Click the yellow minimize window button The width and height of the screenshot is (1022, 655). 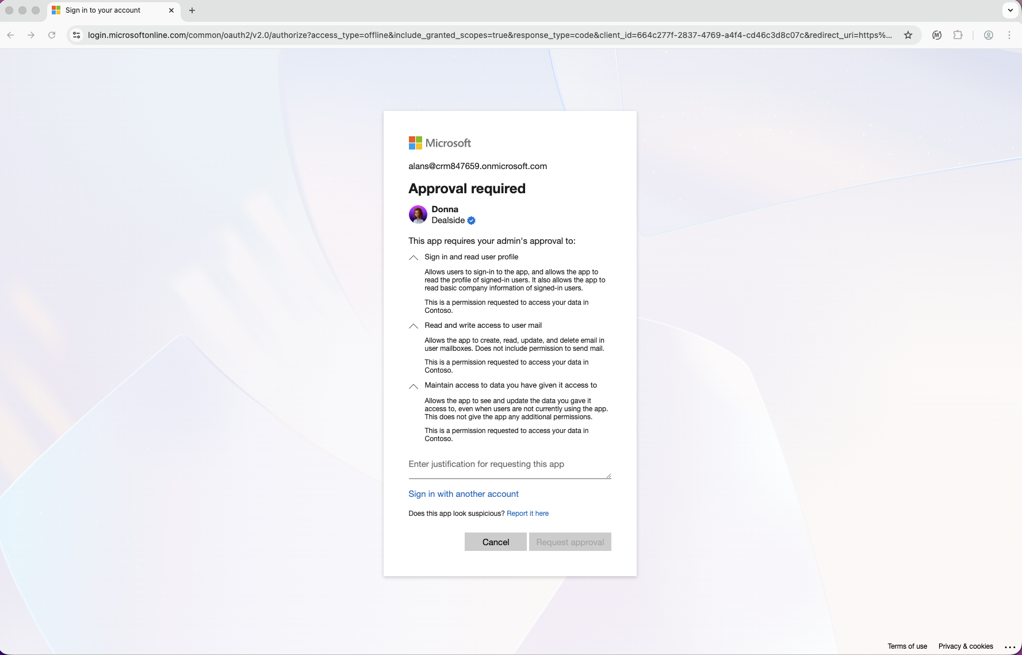[22, 10]
